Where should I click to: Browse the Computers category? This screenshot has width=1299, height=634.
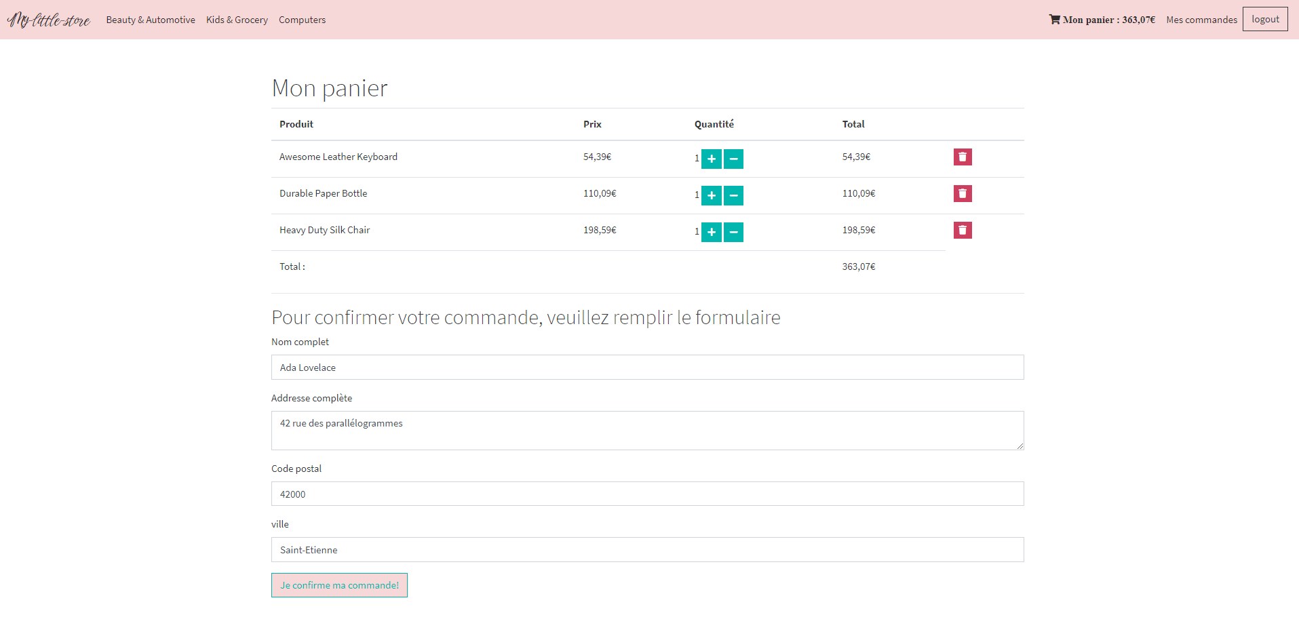point(302,20)
